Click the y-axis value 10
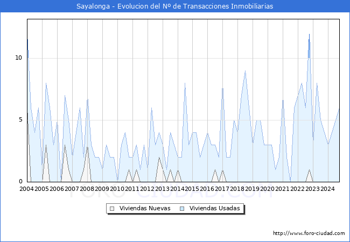This screenshot has height=242, width=350. coord(19,58)
